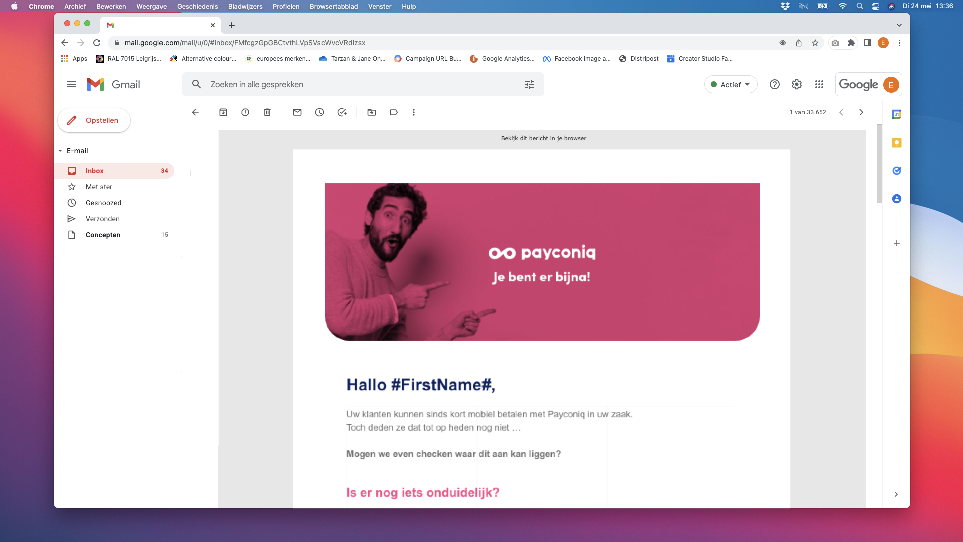Open Chrome extensions puzzle icon

(x=851, y=43)
